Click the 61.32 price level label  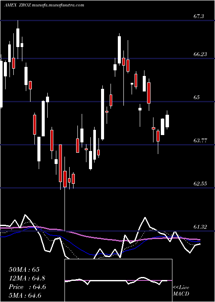tap(200, 227)
